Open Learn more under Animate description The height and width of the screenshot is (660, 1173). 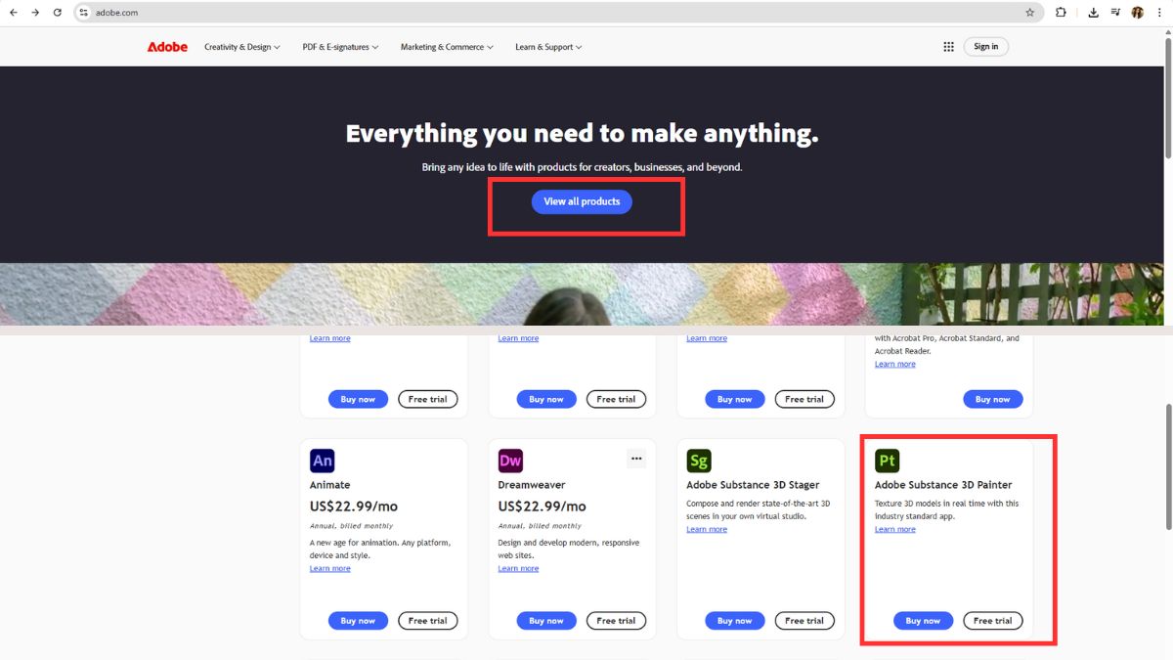[329, 568]
